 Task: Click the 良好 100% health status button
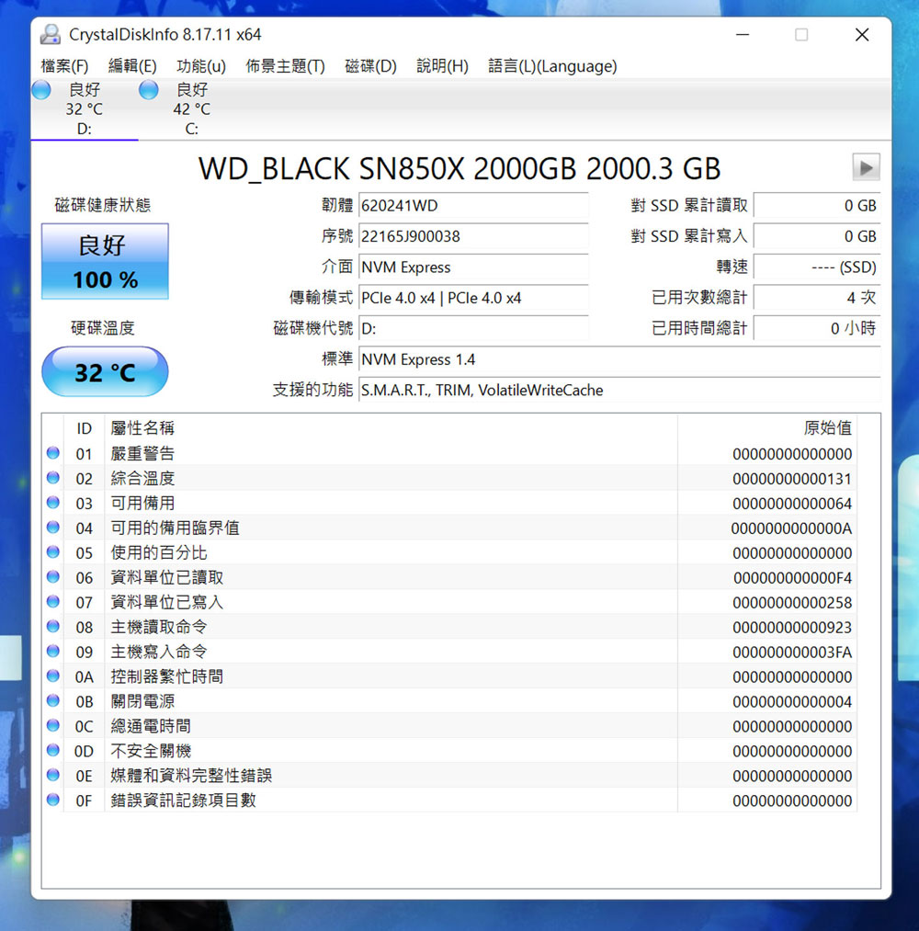[104, 262]
